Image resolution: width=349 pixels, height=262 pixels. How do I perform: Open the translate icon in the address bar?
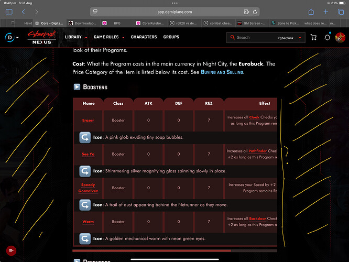pyautogui.click(x=246, y=12)
